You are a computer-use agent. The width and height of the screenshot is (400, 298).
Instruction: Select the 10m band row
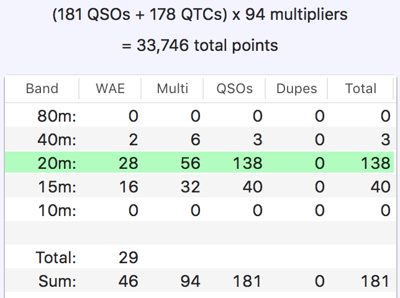pos(199,210)
